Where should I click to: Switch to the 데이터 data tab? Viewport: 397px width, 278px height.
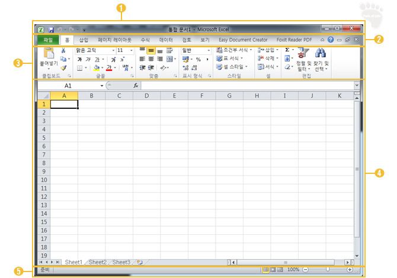click(166, 40)
